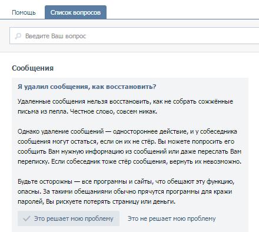Click the line starting Будьте осторожны
This screenshot has width=259, height=232.
click(x=126, y=181)
